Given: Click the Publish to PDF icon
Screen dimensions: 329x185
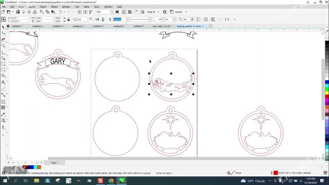Looking at the screenshot, I should (91, 12).
